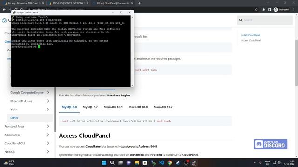Open Microsoft Store from the taskbar
The width and height of the screenshot is (298, 167).
pyautogui.click(x=145, y=163)
